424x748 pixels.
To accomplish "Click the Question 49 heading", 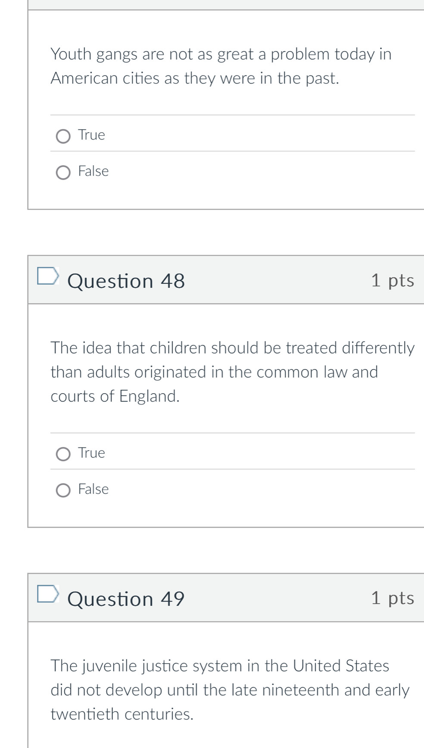I will tap(126, 599).
